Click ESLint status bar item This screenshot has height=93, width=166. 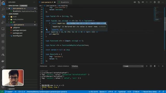pos(136,92)
